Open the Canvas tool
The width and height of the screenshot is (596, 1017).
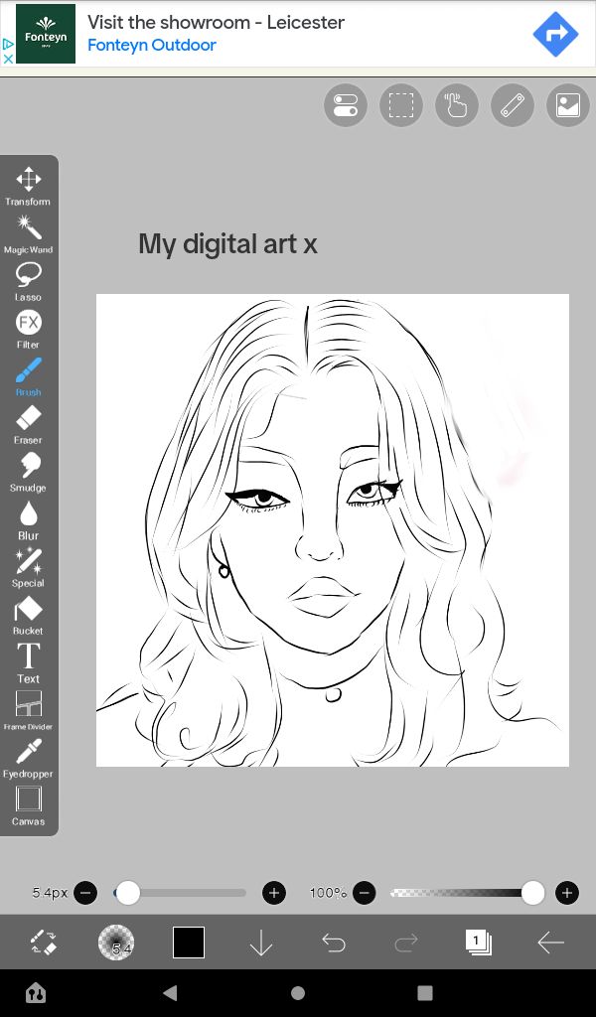pyautogui.click(x=28, y=805)
